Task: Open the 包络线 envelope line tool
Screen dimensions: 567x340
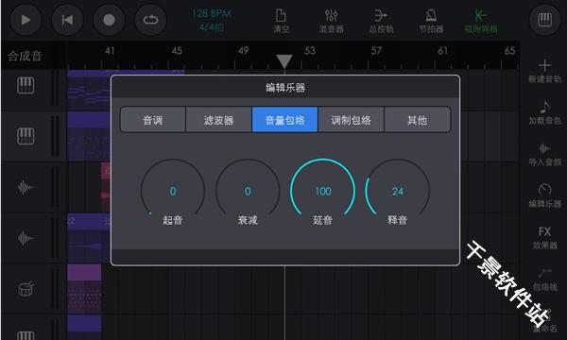Action: pos(544,280)
